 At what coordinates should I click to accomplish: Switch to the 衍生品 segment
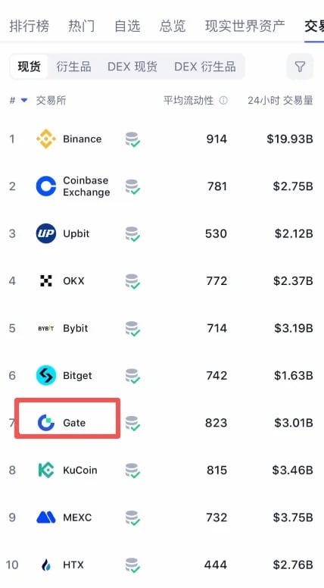tap(73, 67)
